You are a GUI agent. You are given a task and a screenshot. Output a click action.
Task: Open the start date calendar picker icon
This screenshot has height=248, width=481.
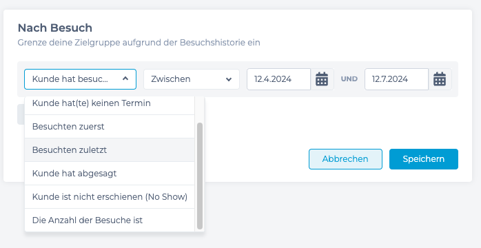coord(322,79)
